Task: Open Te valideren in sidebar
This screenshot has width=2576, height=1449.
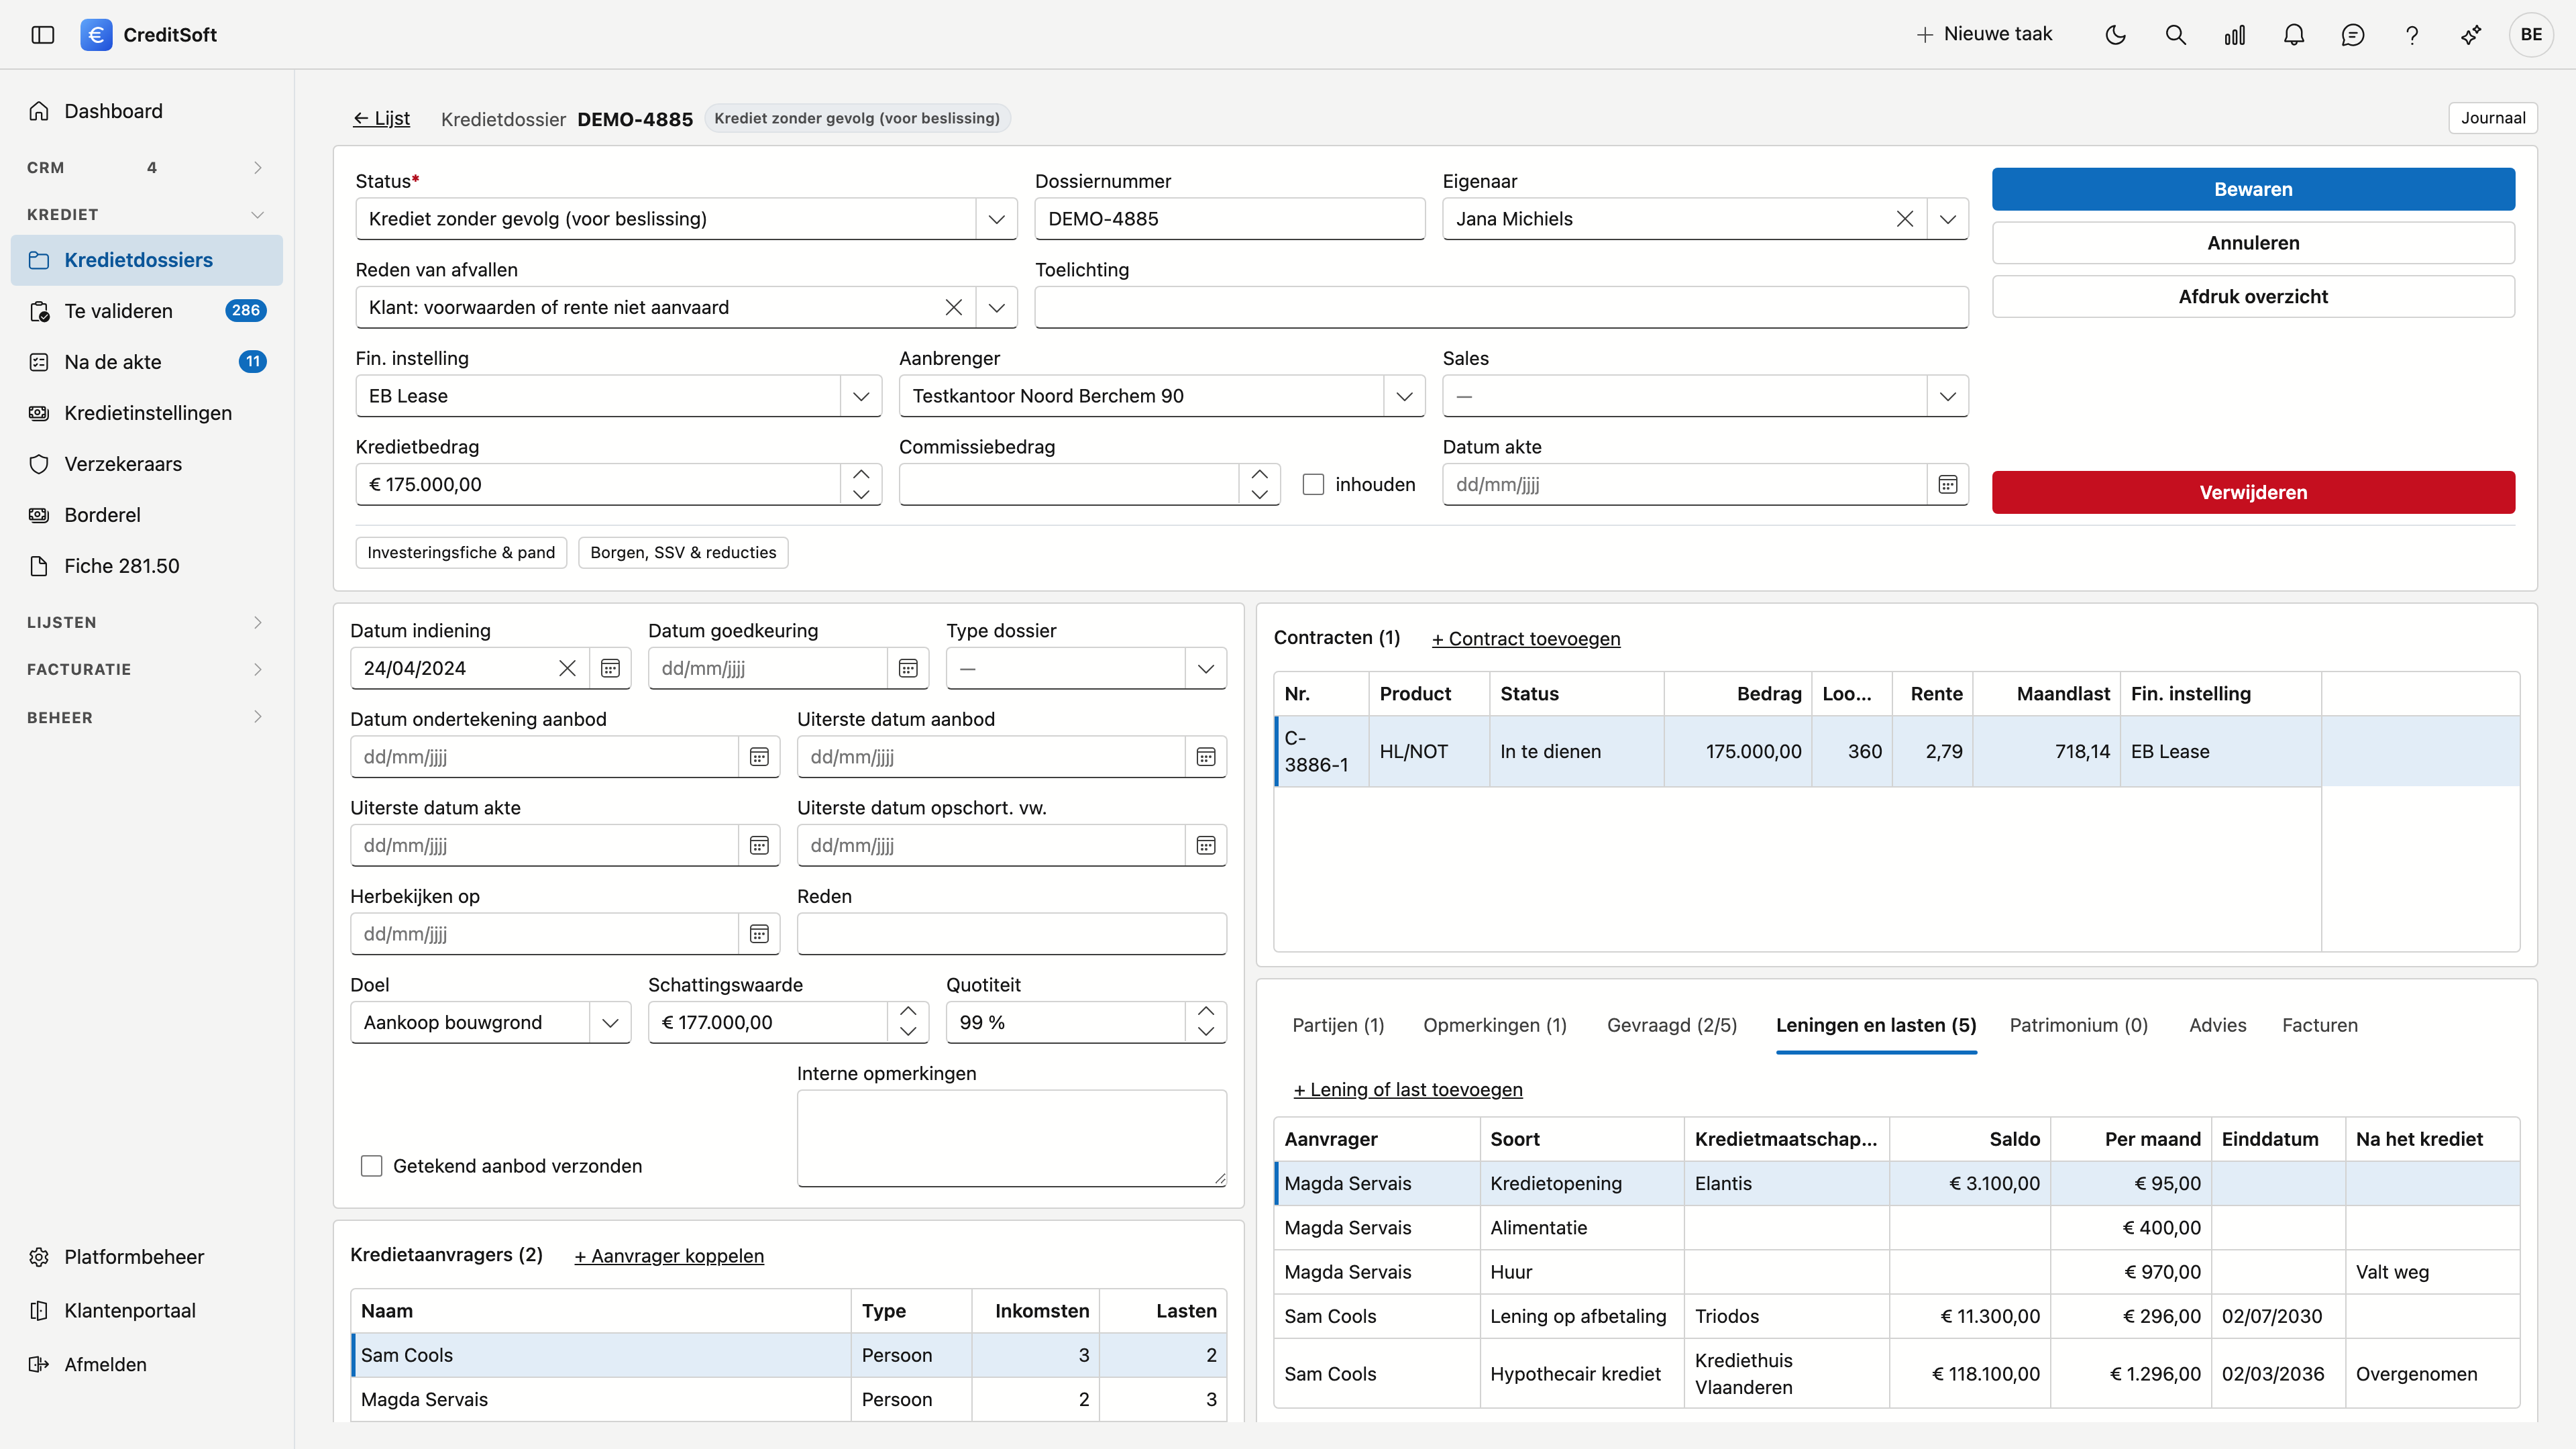Action: 146,311
